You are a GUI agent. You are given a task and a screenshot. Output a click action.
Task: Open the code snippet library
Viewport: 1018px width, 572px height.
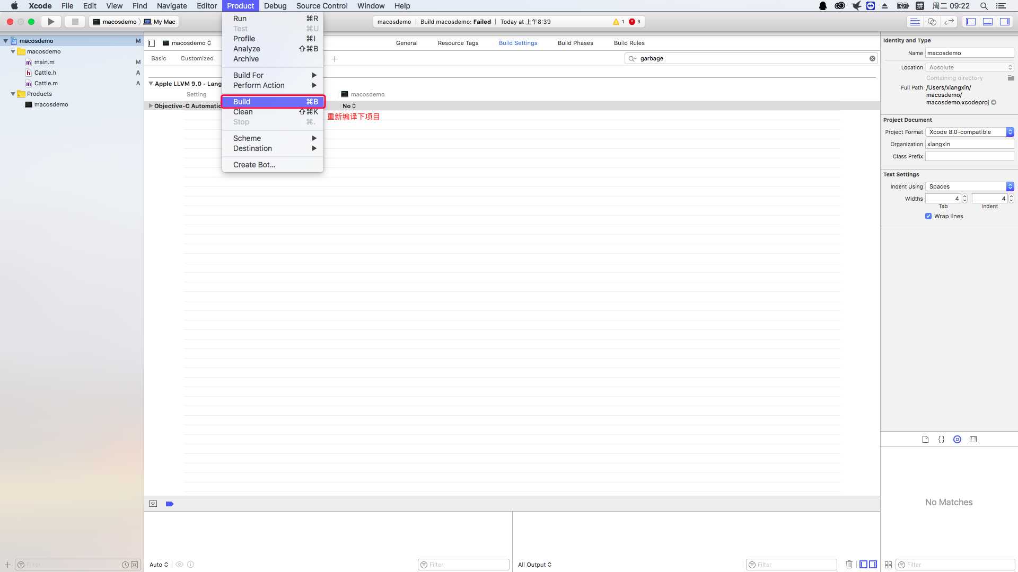941,439
